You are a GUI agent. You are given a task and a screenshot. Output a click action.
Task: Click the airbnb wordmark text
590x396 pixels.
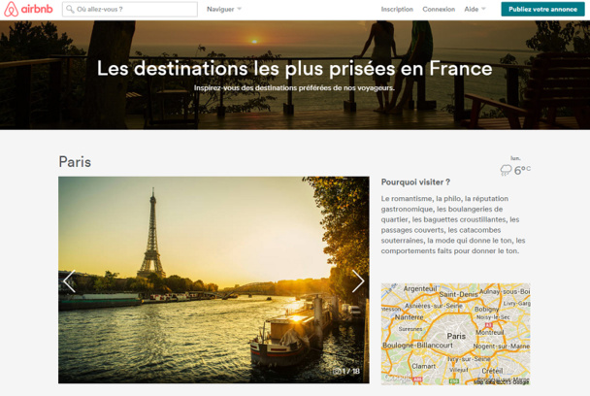37,9
